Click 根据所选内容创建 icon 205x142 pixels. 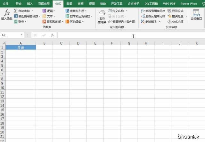[110, 22]
